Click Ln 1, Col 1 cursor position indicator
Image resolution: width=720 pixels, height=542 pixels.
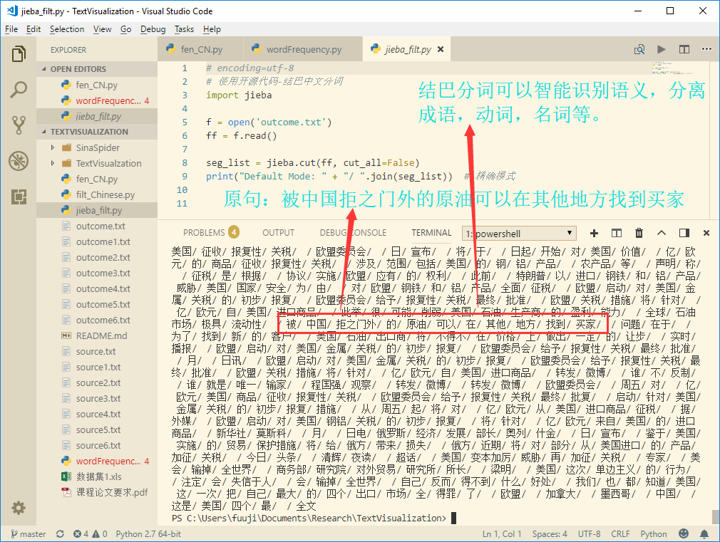pyautogui.click(x=502, y=534)
